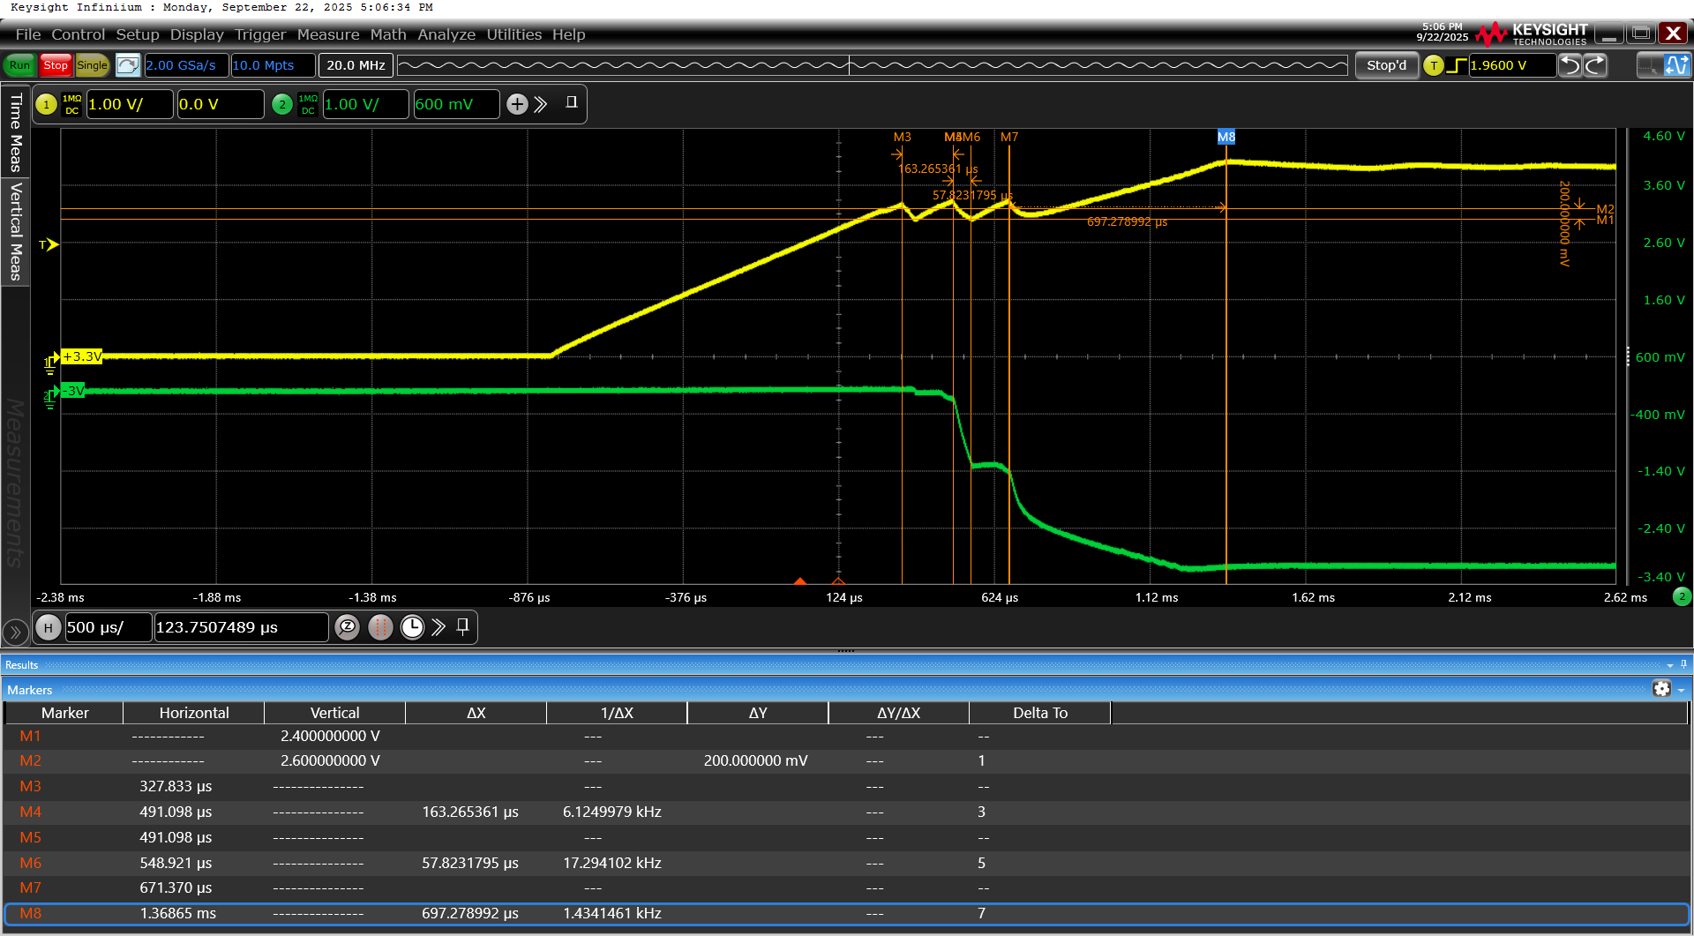Open the Setup menu
Image resolution: width=1694 pixels, height=936 pixels.
[x=138, y=34]
